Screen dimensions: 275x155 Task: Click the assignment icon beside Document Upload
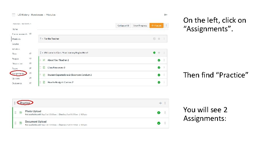coord(21,123)
